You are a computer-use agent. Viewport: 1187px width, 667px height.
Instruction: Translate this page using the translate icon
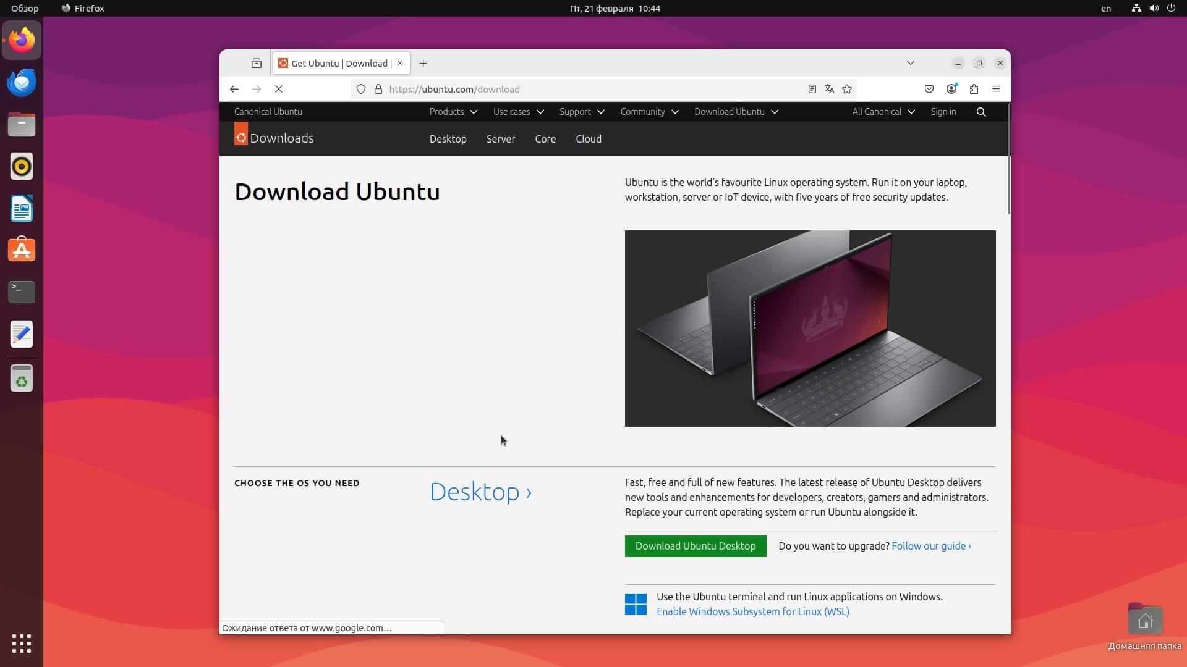pyautogui.click(x=830, y=89)
